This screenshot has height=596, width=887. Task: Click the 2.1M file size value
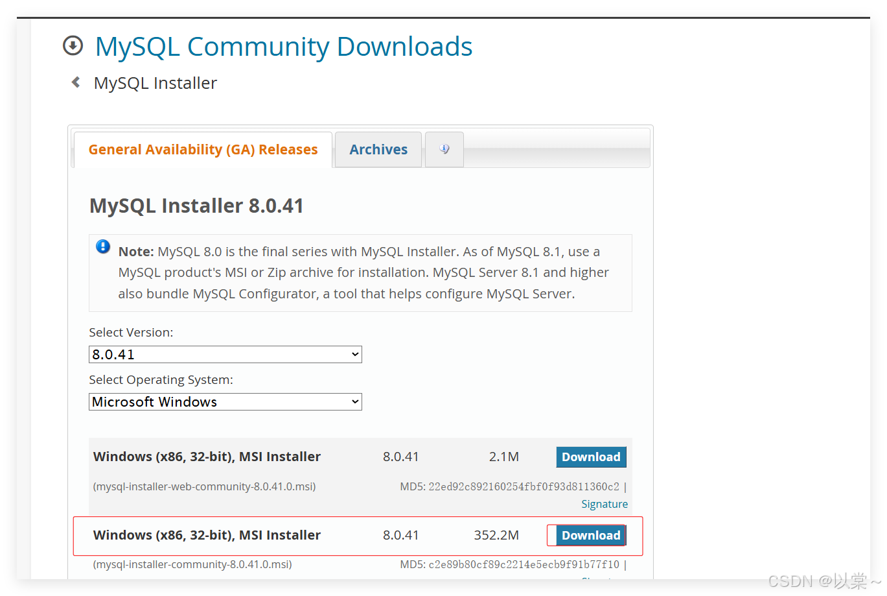click(x=504, y=457)
